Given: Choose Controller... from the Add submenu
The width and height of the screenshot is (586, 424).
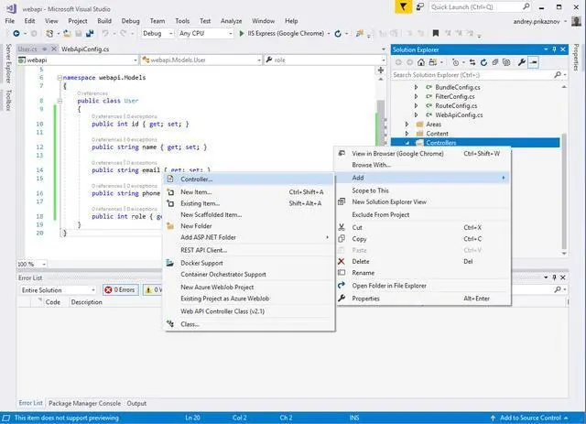Looking at the screenshot, I should tap(196, 179).
